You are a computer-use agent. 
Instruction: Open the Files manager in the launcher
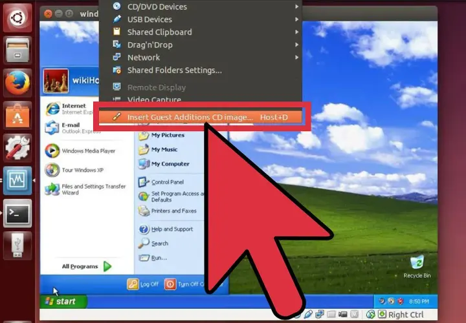[17, 50]
